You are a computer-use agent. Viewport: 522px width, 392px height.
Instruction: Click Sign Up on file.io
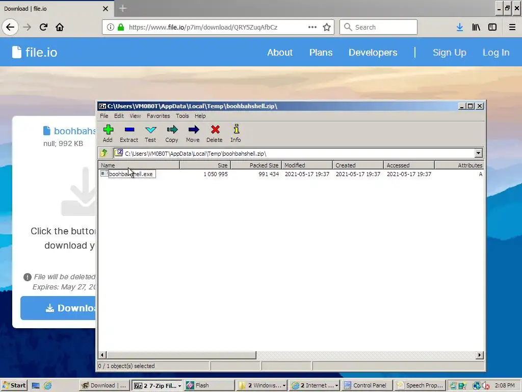pos(450,53)
